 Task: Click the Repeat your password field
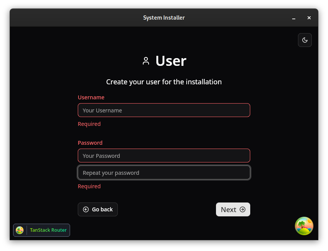(x=164, y=172)
